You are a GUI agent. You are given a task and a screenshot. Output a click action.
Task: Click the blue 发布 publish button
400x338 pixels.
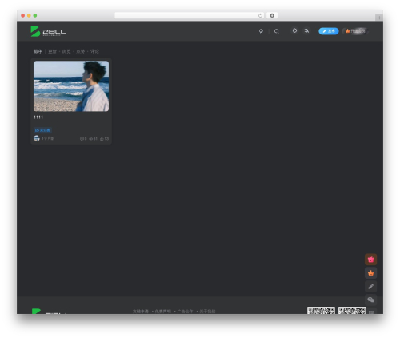coord(329,31)
